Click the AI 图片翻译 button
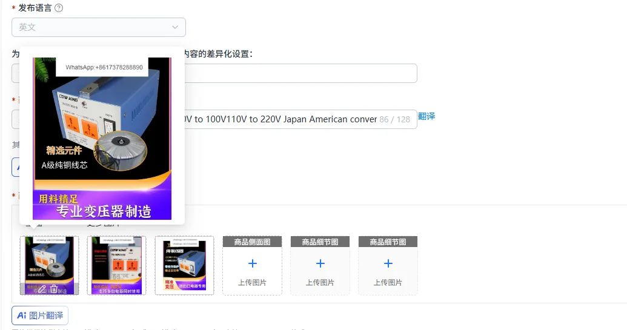 tap(40, 315)
